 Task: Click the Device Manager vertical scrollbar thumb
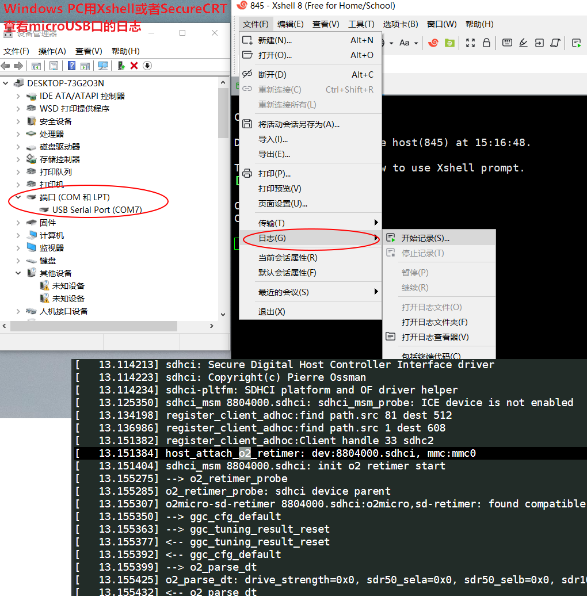point(223,113)
